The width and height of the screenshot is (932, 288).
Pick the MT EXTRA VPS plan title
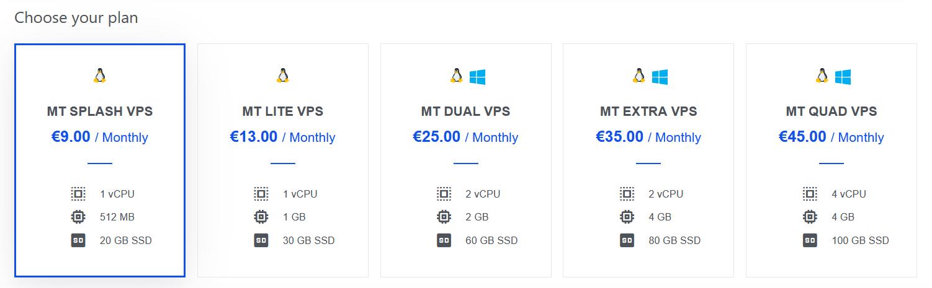pyautogui.click(x=648, y=111)
